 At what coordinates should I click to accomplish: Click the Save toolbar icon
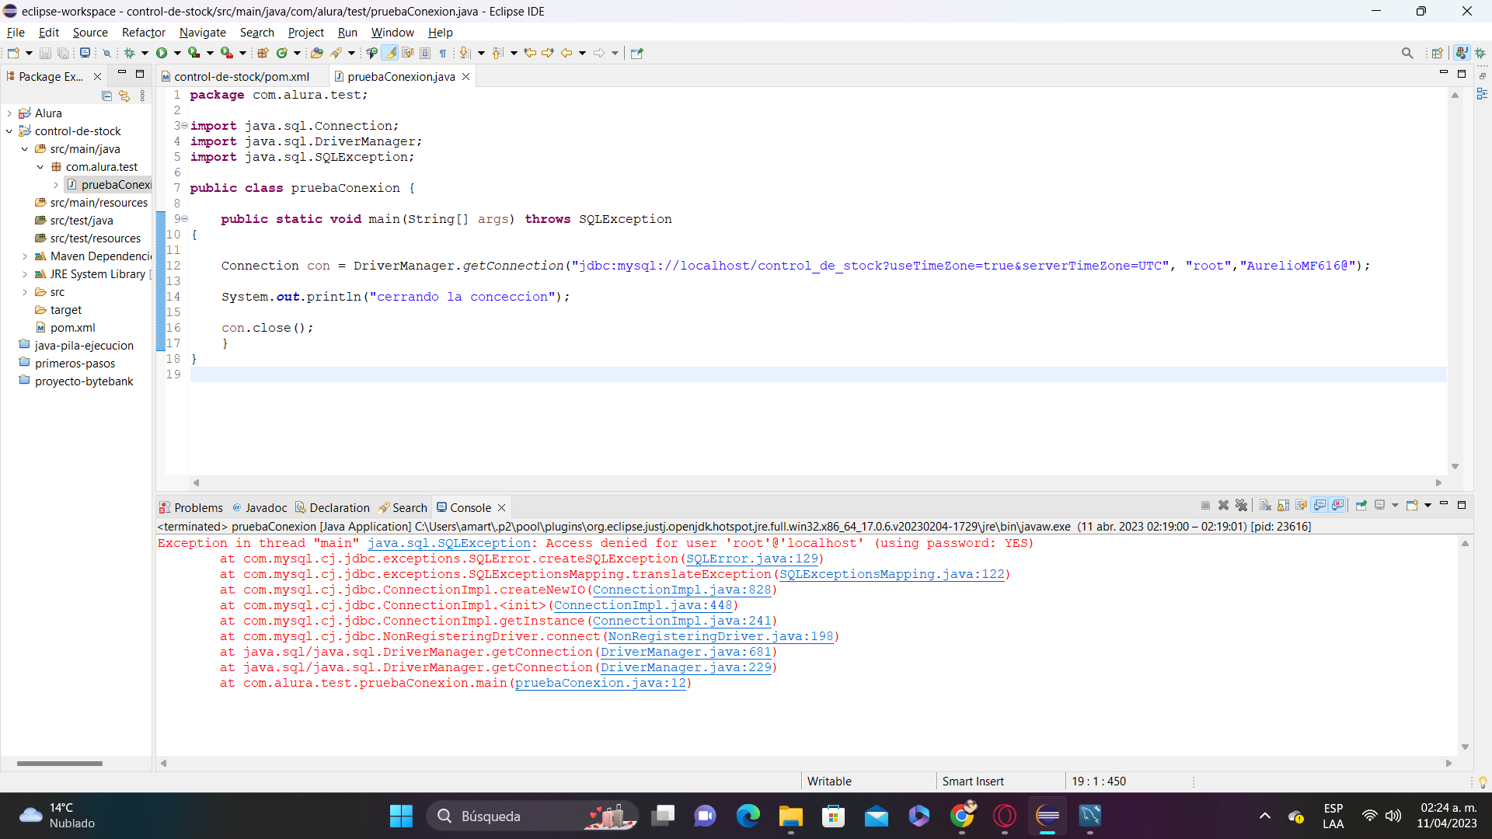[x=45, y=53]
